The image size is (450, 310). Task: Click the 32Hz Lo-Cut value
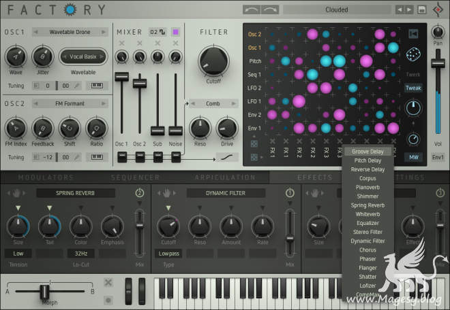click(x=81, y=254)
